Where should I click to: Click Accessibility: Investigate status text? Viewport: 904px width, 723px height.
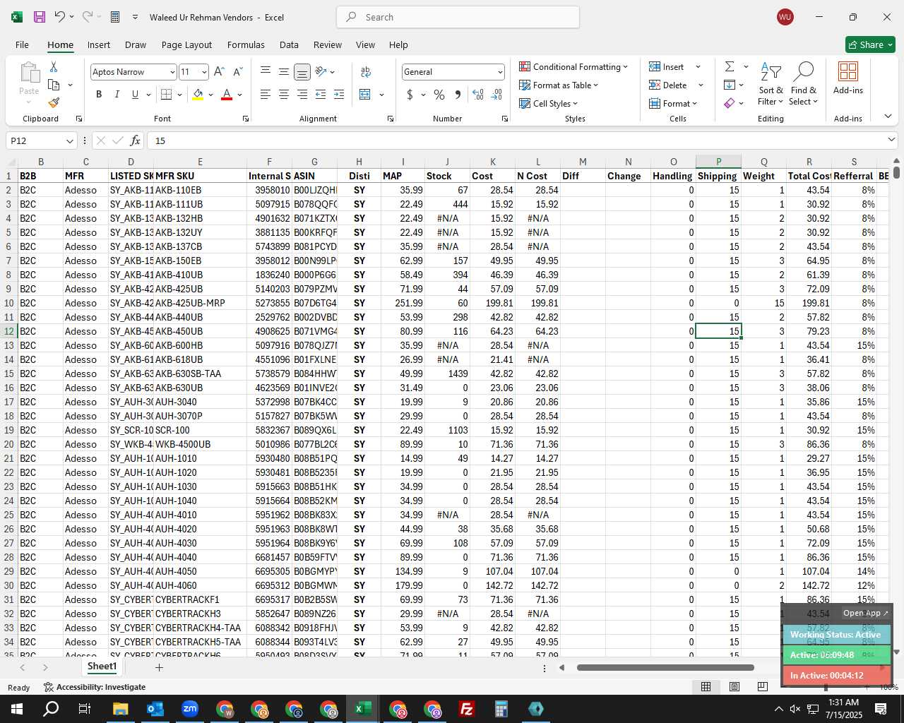coord(95,687)
